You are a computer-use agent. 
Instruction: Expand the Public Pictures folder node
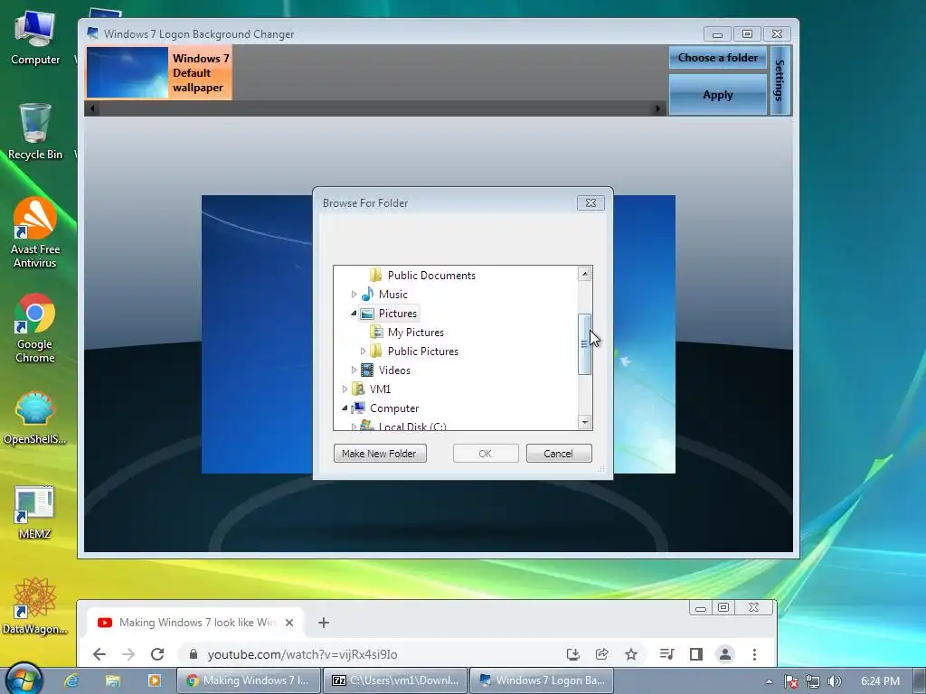coord(363,352)
